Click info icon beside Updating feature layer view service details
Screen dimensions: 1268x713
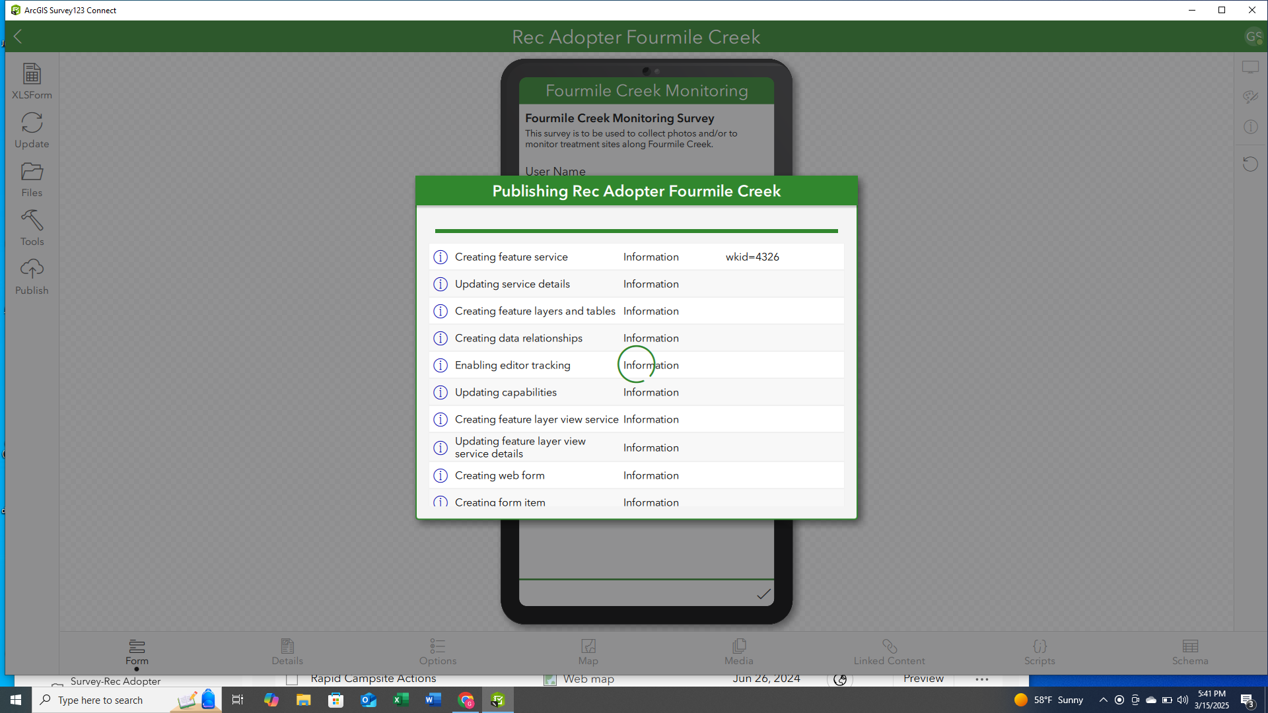click(x=440, y=448)
